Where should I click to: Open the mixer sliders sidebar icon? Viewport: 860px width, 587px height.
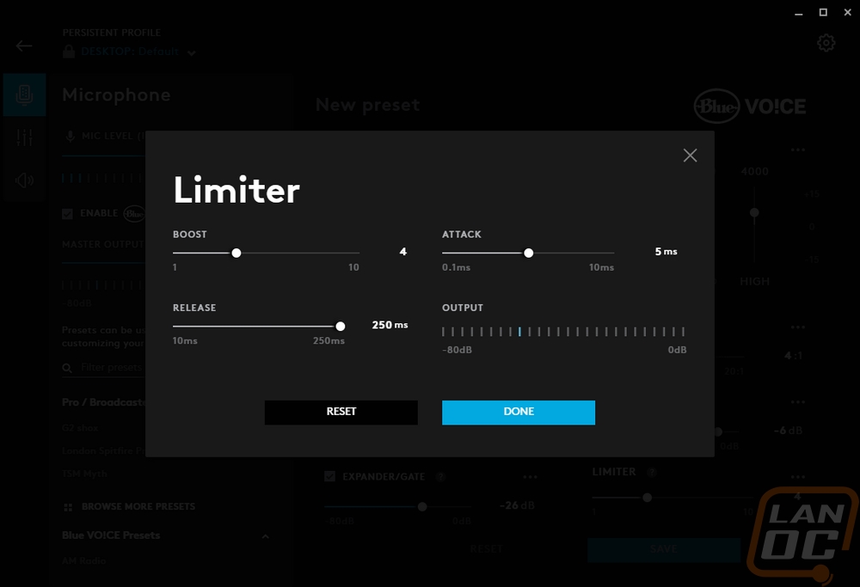24,137
